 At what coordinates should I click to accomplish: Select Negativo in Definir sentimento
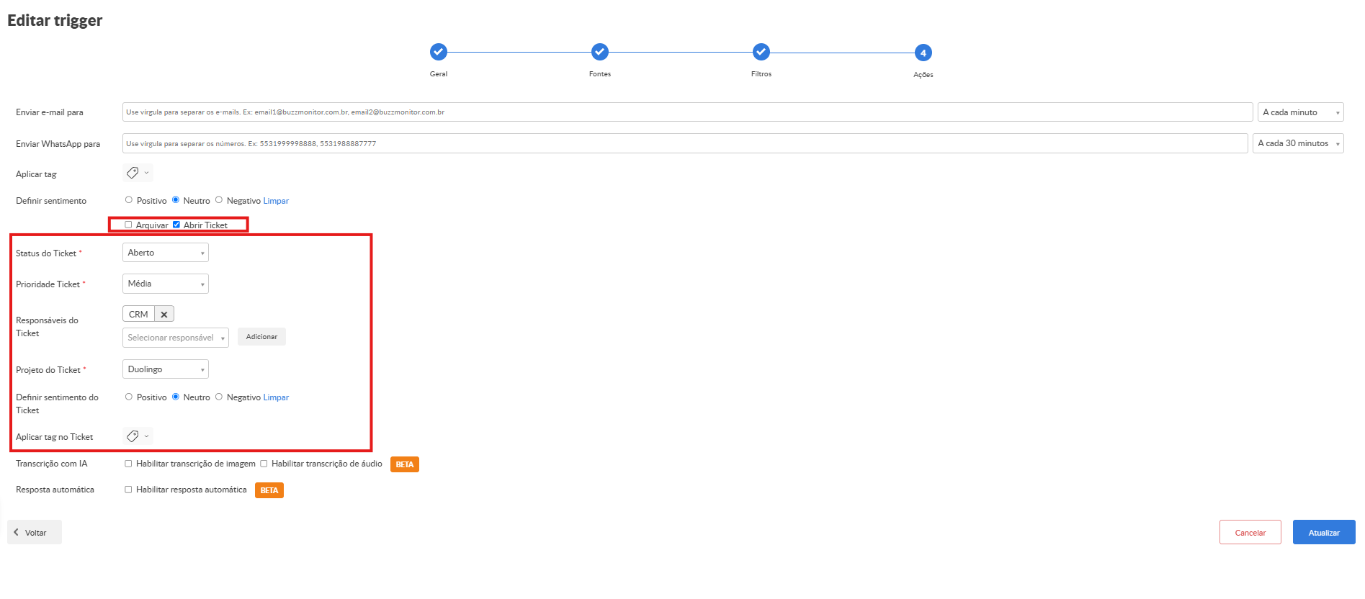[x=219, y=200]
